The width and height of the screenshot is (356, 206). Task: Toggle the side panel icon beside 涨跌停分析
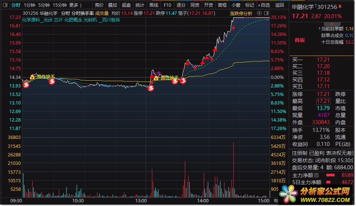267,13
